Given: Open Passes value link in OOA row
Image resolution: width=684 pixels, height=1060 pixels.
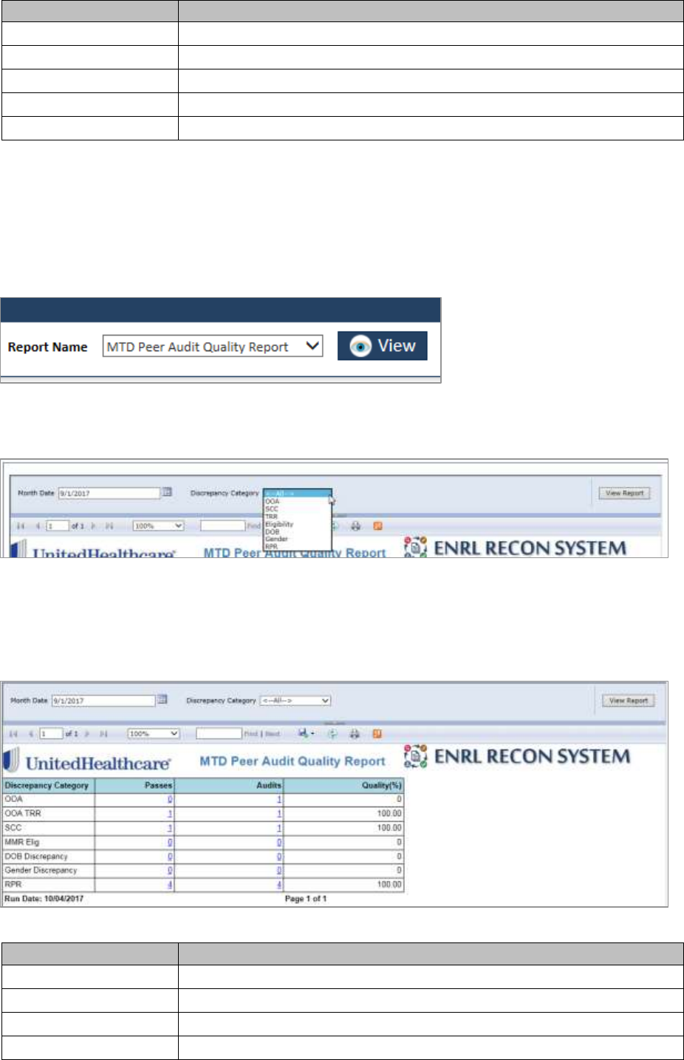Looking at the screenshot, I should (170, 799).
